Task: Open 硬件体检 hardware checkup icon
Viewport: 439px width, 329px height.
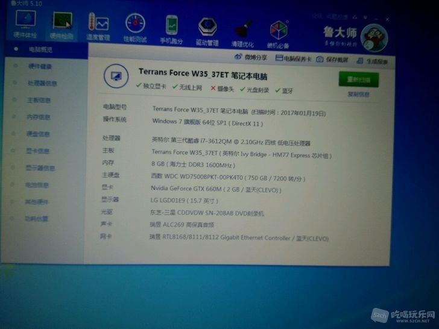Action: click(x=25, y=24)
